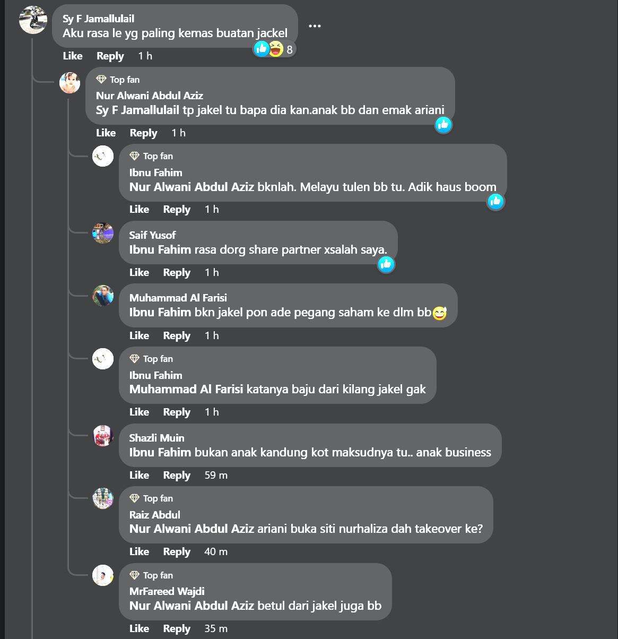618x639 pixels.
Task: Click the like reaction icon on Nur Alwani's reply
Action: coord(443,125)
